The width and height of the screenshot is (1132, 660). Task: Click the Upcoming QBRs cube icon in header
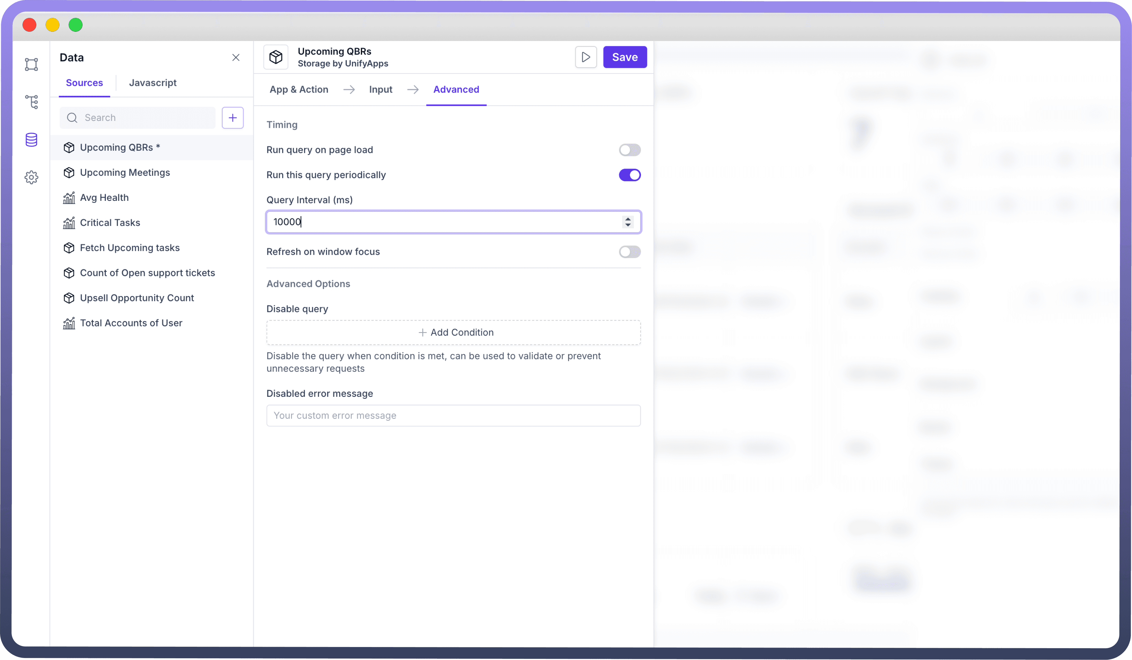pyautogui.click(x=276, y=57)
